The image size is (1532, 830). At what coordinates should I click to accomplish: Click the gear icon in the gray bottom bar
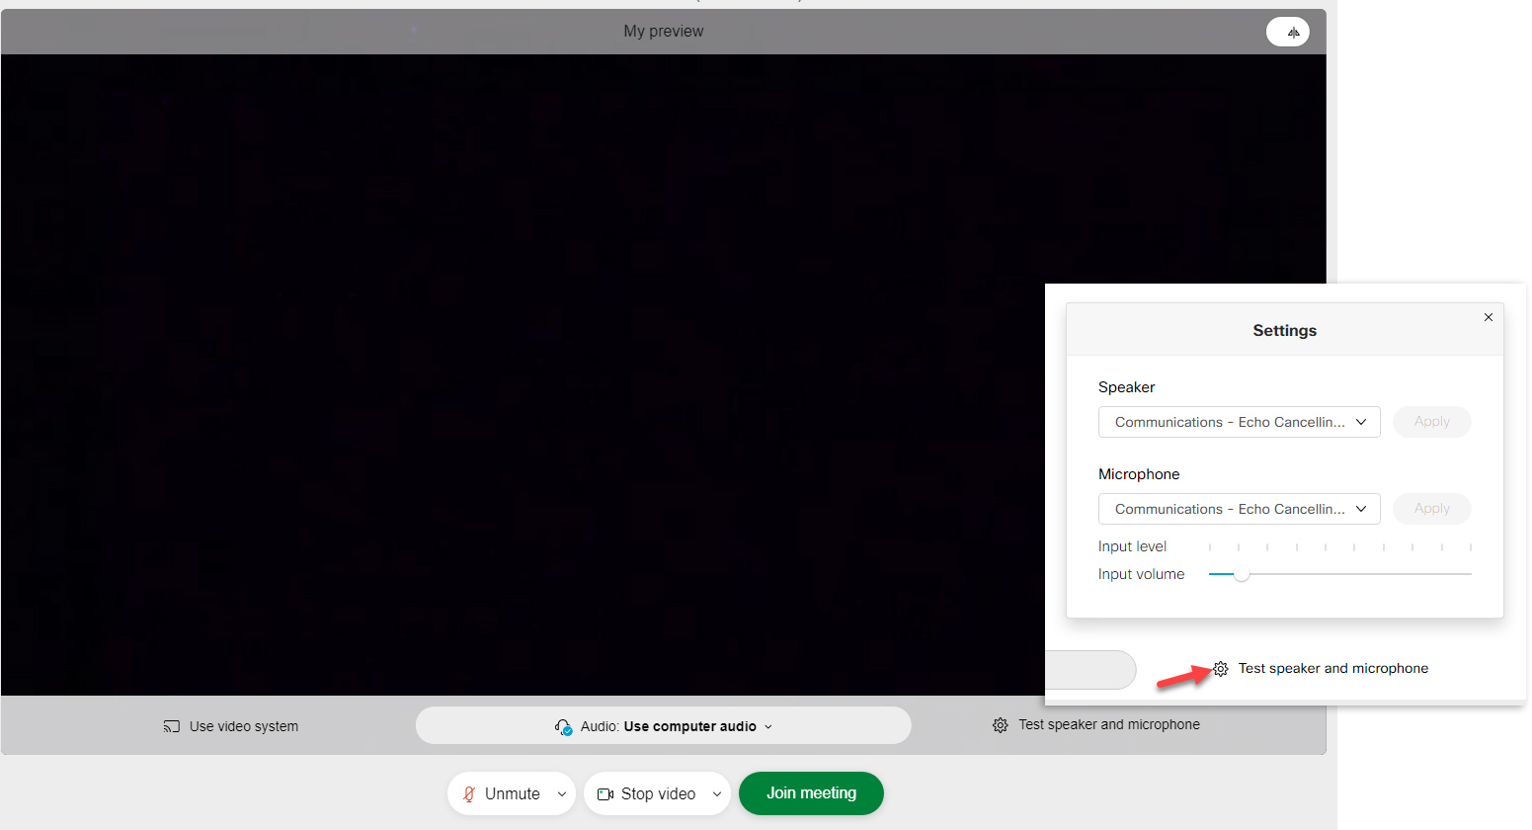(x=1000, y=725)
